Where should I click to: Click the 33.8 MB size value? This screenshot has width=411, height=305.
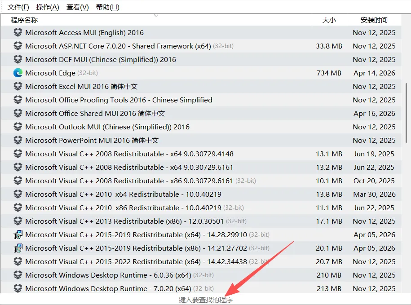tap(329, 46)
